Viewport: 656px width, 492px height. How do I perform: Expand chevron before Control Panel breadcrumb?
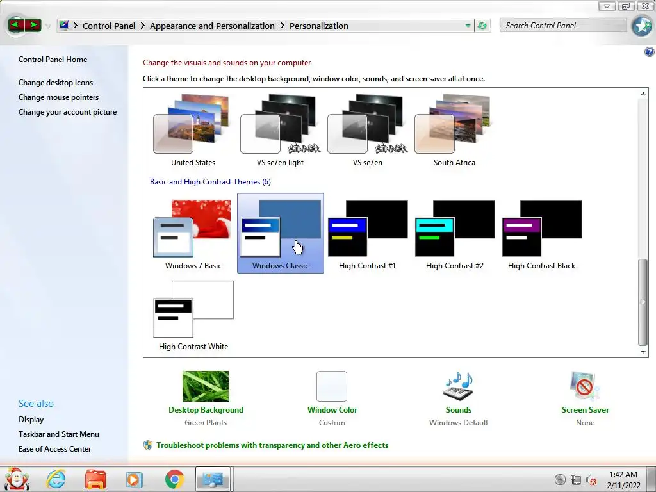76,26
